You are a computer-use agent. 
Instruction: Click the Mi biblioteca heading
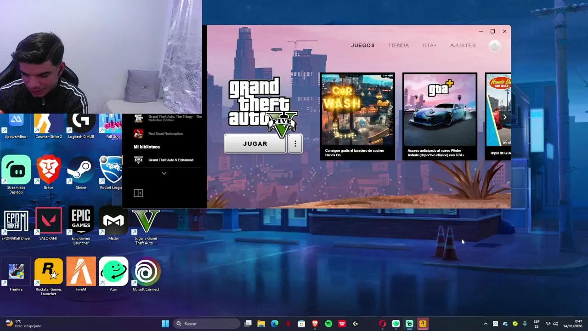click(147, 147)
